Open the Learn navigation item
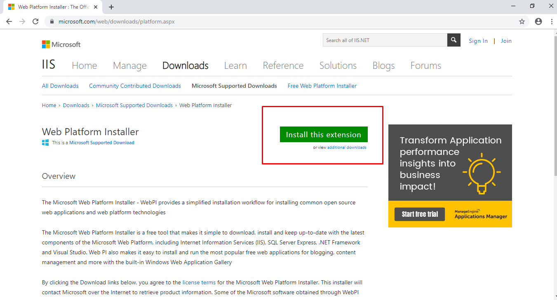This screenshot has height=300, width=557. 235,66
